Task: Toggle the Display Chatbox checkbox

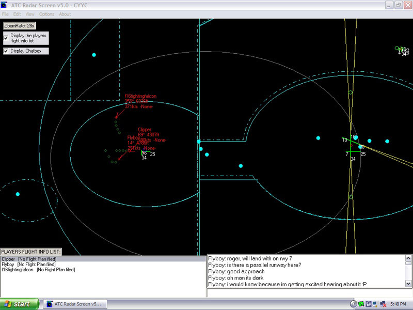Action: [6, 51]
